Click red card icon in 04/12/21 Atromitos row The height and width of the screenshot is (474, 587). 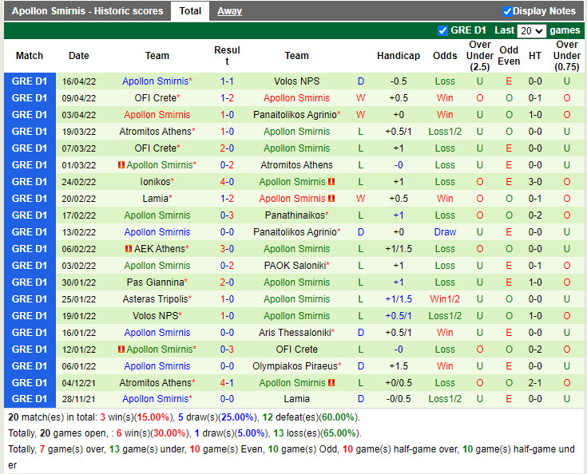tap(331, 383)
